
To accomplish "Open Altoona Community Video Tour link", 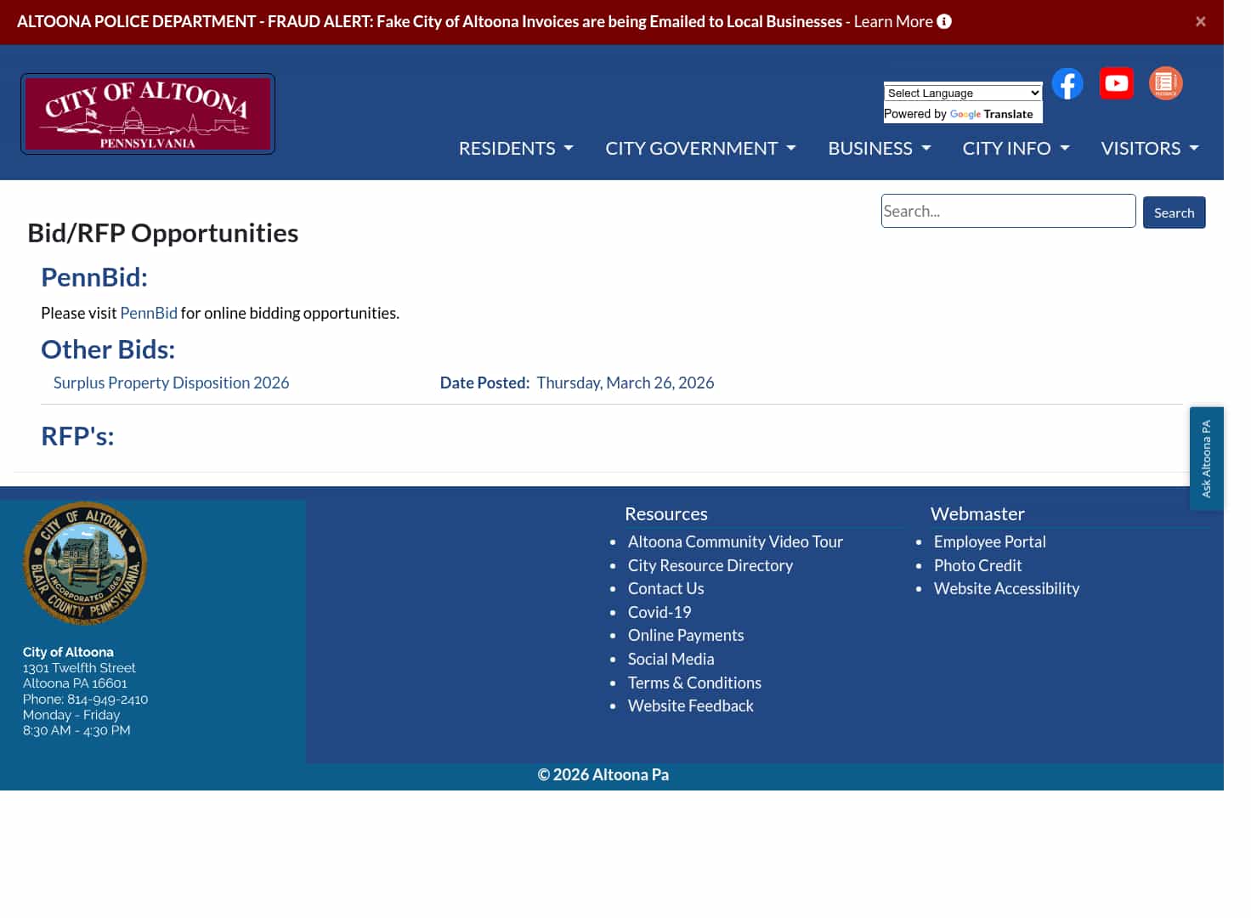I will pyautogui.click(x=735, y=541).
